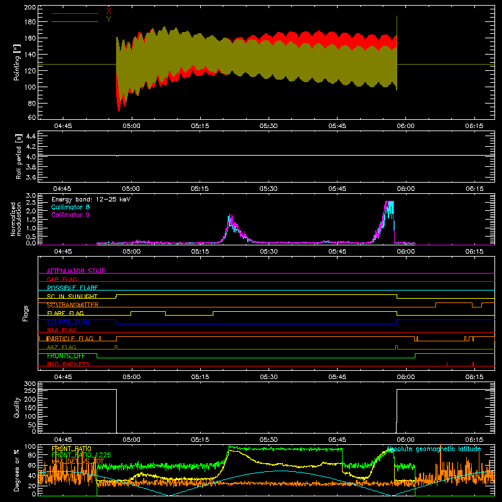
Task: Click the 300 tick on Quality axis
Action: (x=30, y=384)
